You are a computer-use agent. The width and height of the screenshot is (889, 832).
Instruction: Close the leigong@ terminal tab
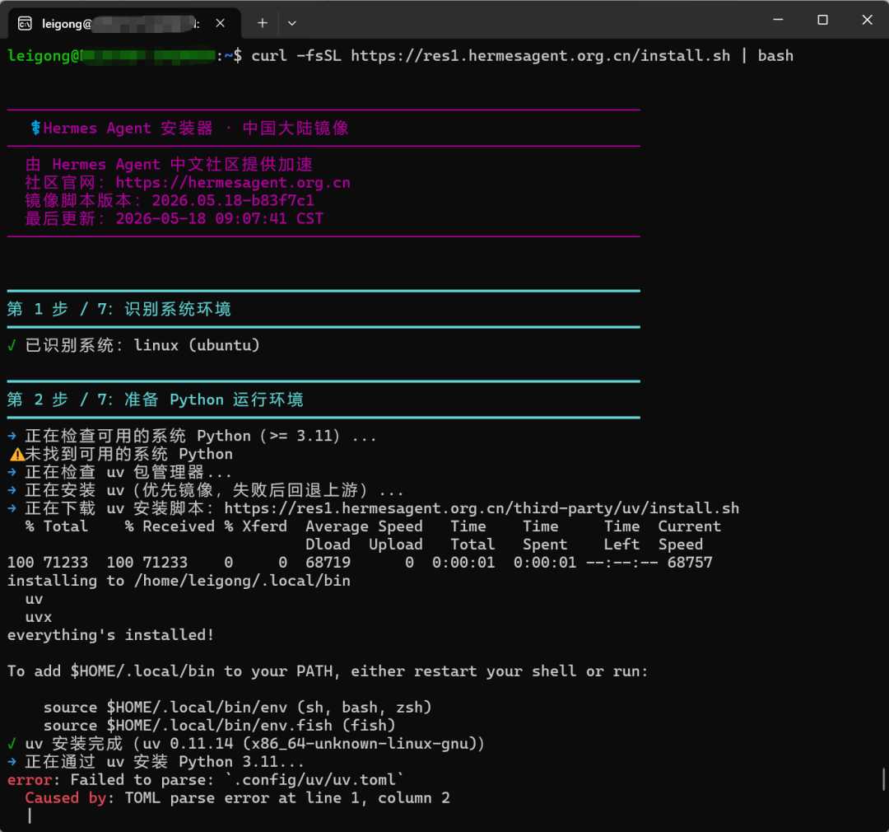[221, 23]
